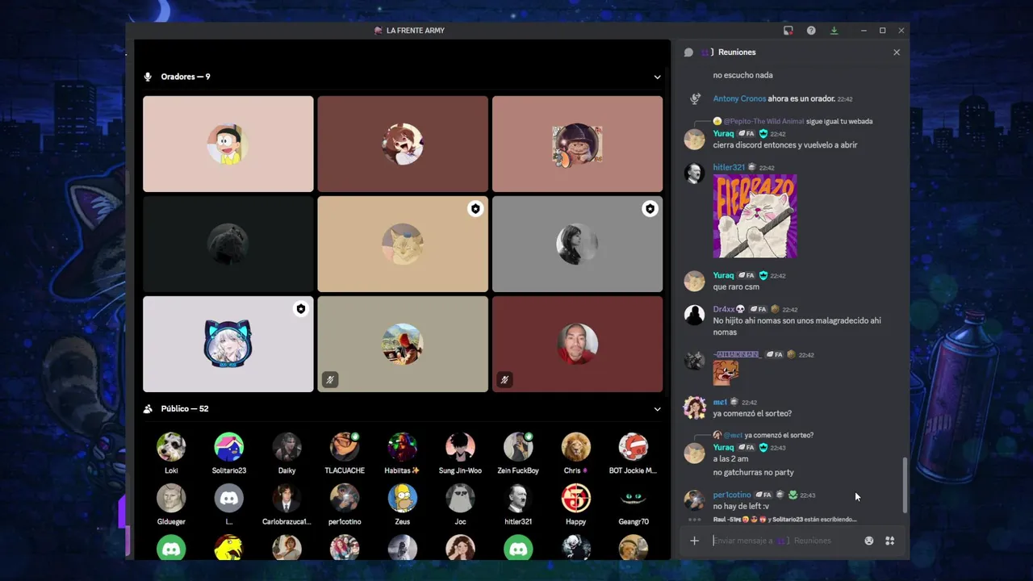The width and height of the screenshot is (1033, 581).
Task: Collapse the Público section chevron
Action: pyautogui.click(x=657, y=409)
